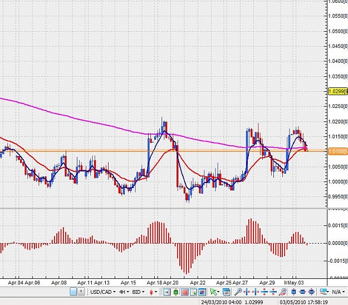Click the blue four-way scale icon
This screenshot has height=305, width=348.
tap(311, 292)
